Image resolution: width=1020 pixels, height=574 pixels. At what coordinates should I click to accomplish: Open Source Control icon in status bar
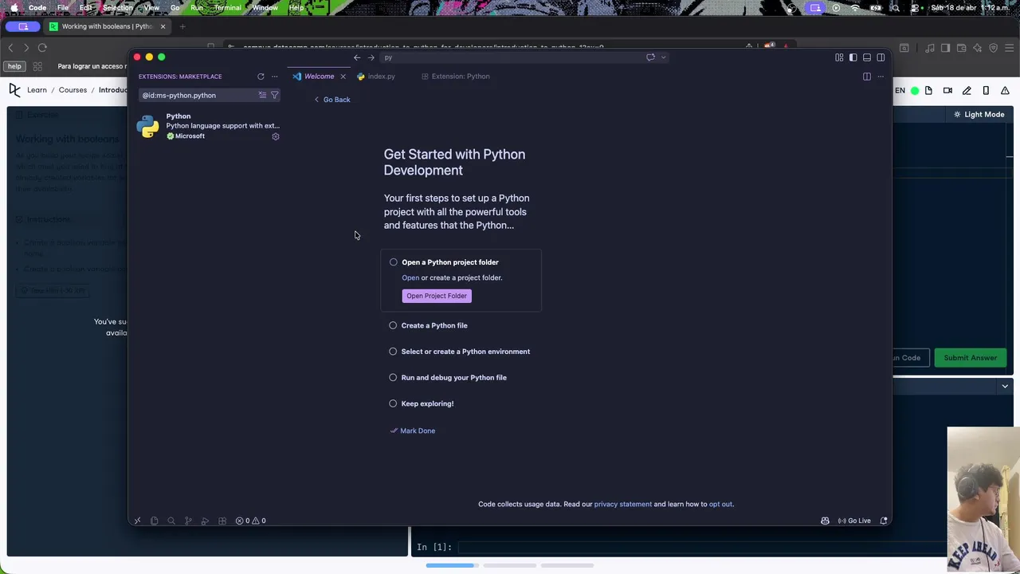point(188,521)
